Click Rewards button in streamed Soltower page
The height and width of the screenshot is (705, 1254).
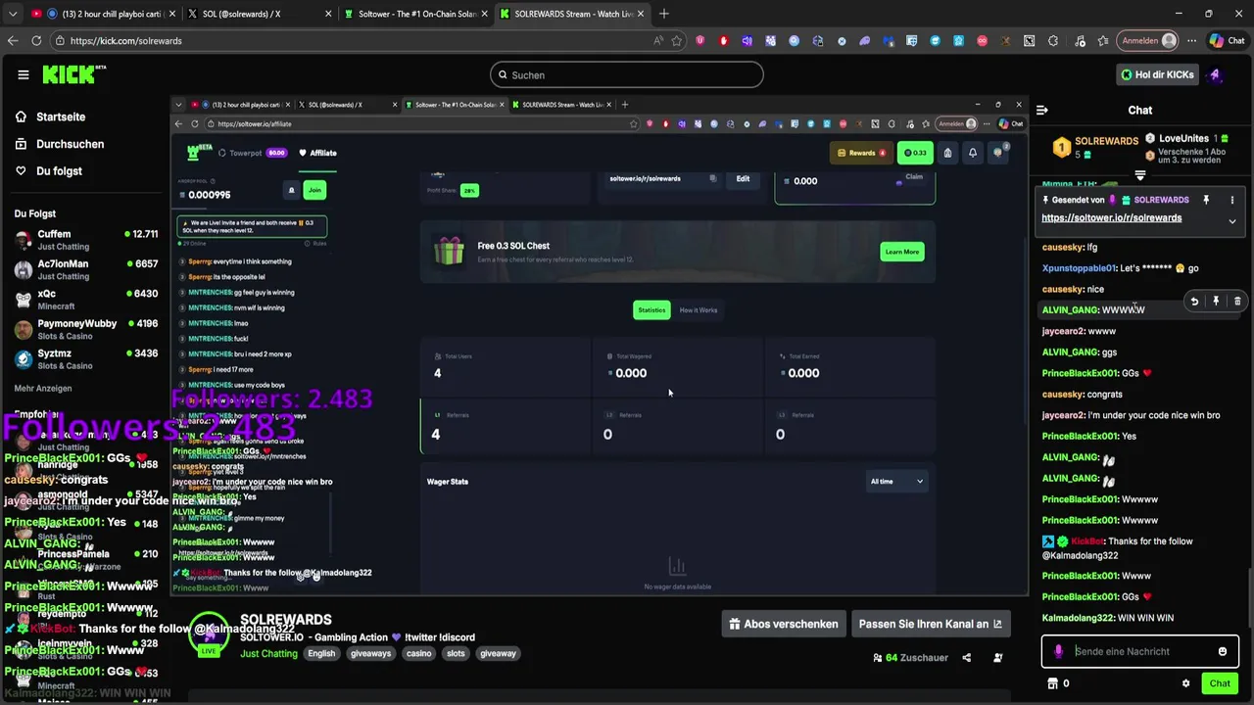pos(861,153)
